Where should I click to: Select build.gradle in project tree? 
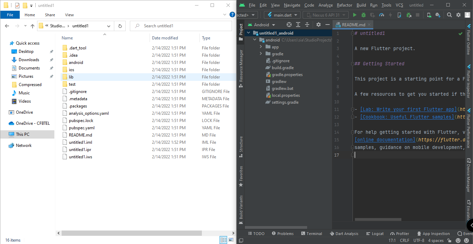283,68
